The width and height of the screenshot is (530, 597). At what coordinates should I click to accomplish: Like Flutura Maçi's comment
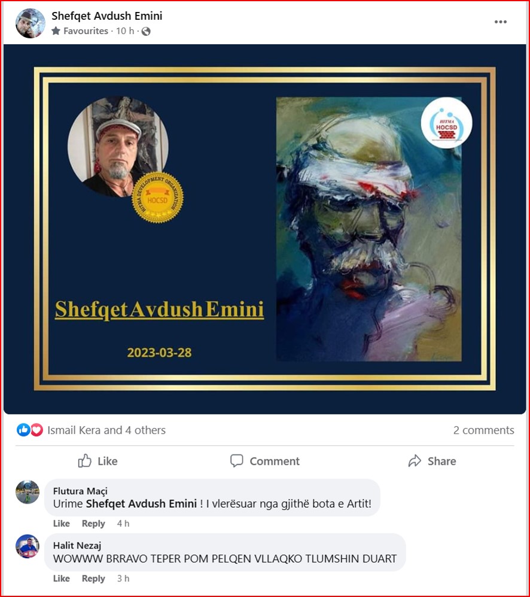coord(61,523)
